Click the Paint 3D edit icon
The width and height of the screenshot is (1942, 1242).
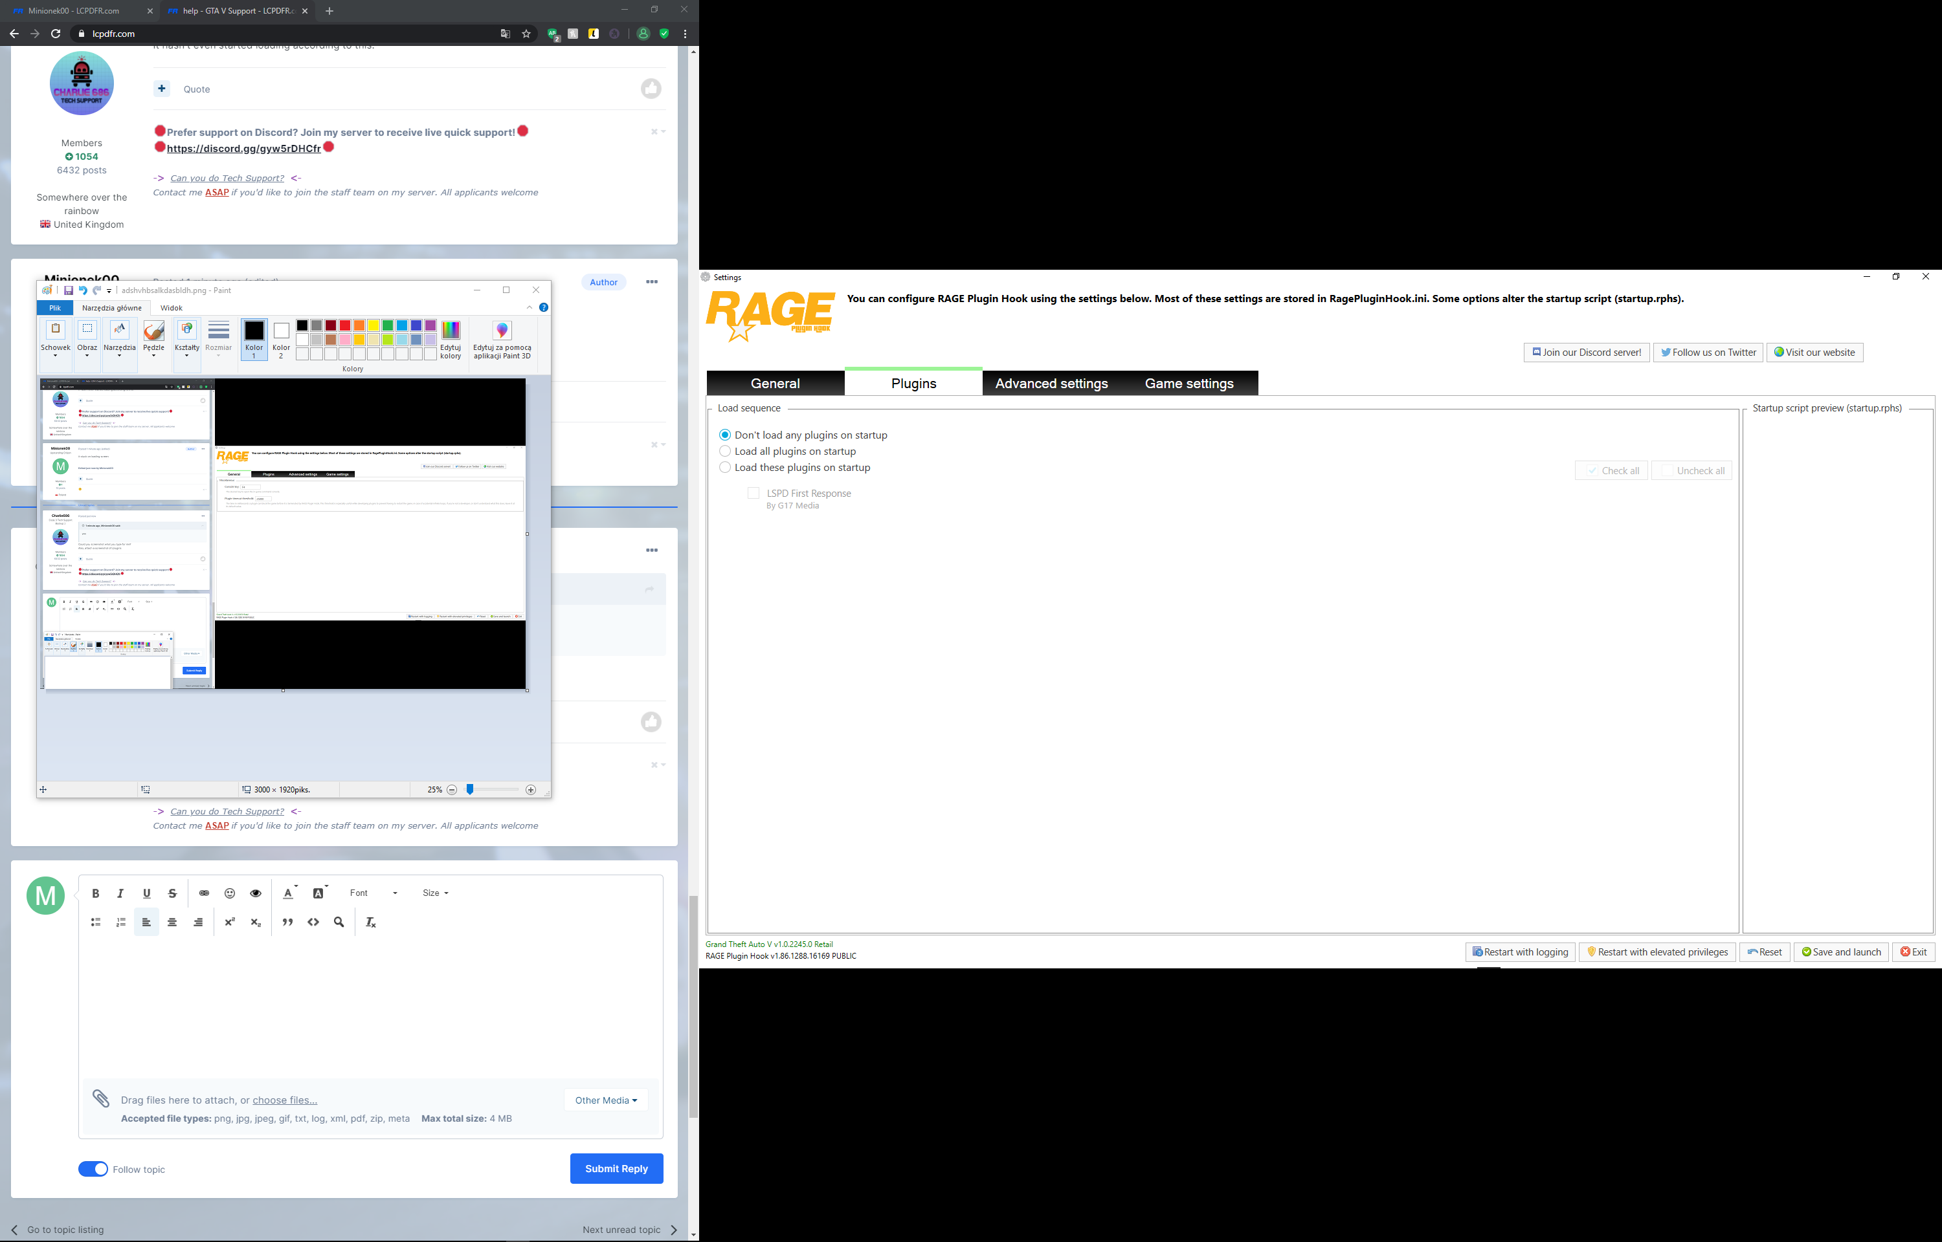click(502, 331)
